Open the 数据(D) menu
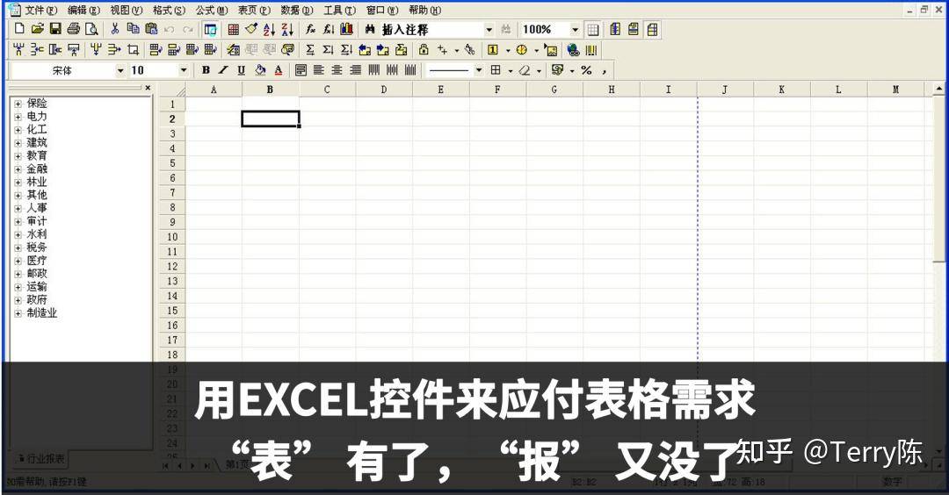 297,11
